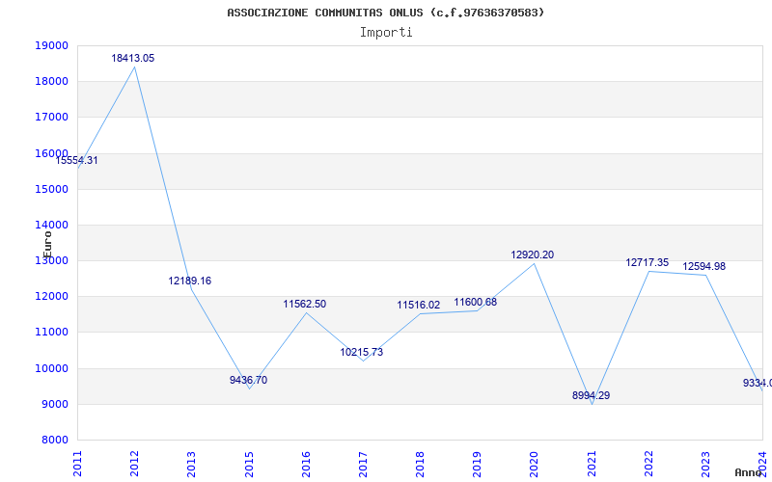Click the 11516.02 data label
Image resolution: width=772 pixels, height=482 pixels.
pos(419,305)
